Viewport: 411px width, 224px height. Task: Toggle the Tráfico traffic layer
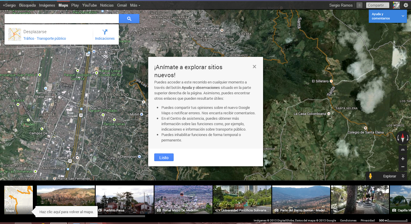click(29, 39)
